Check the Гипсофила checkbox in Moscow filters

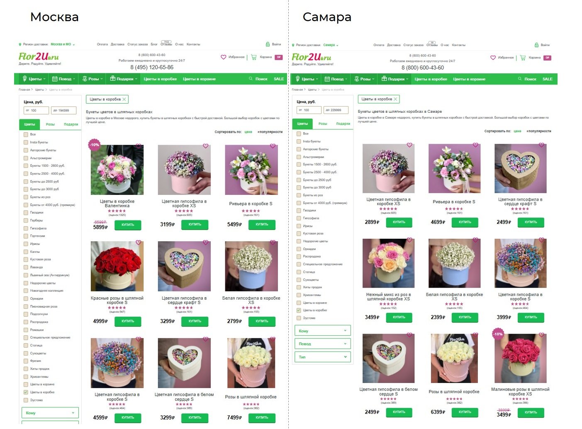[26, 228]
